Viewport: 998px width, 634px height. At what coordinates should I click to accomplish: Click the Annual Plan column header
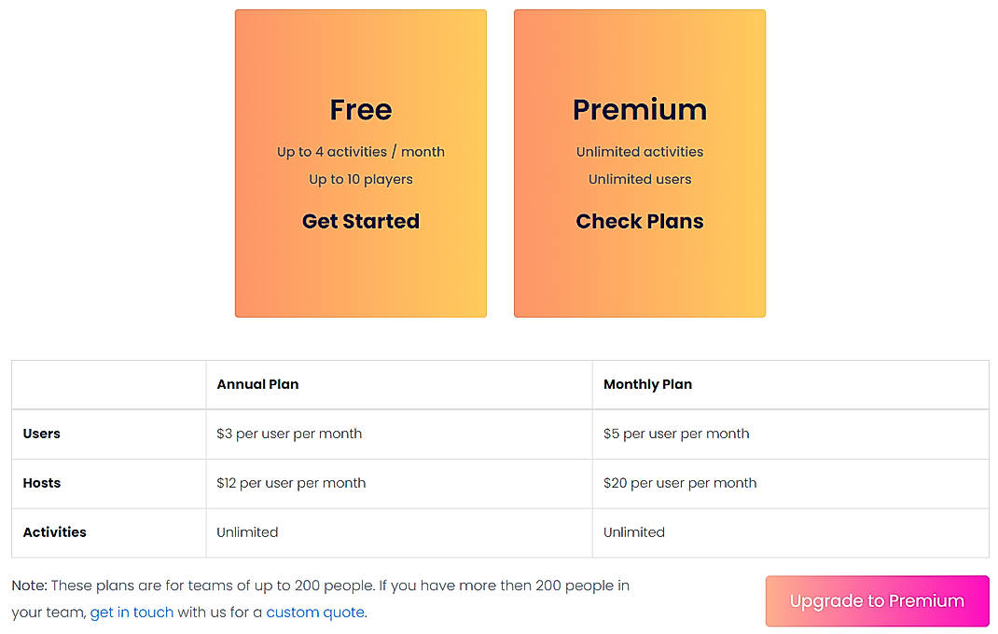[256, 384]
